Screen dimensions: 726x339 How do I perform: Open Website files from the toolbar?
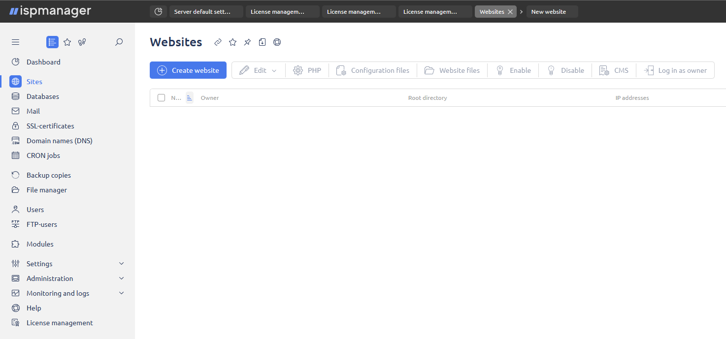452,70
